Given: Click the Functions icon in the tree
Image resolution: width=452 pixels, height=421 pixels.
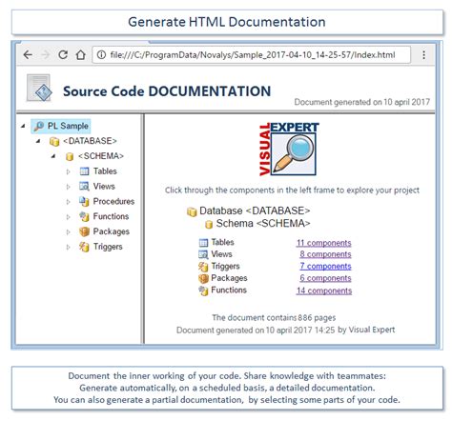Looking at the screenshot, I should pos(84,216).
